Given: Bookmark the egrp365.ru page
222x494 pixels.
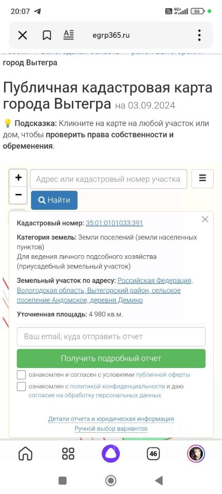Looking at the screenshot, I should 47,36.
